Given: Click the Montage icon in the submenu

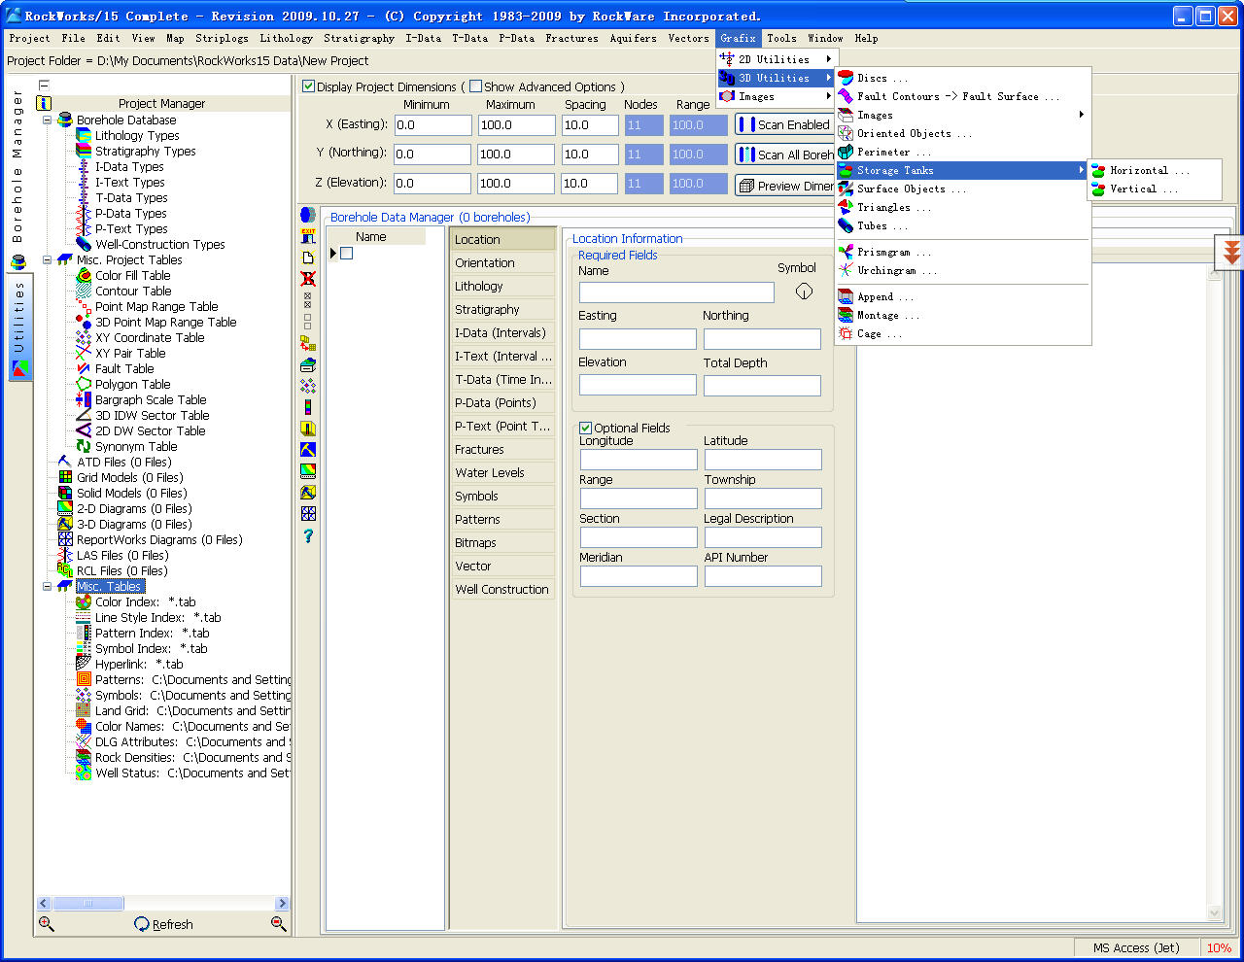Looking at the screenshot, I should point(846,315).
